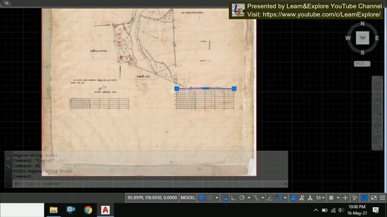
Task: Toggle annotation auto-scale icon
Action: point(302,198)
